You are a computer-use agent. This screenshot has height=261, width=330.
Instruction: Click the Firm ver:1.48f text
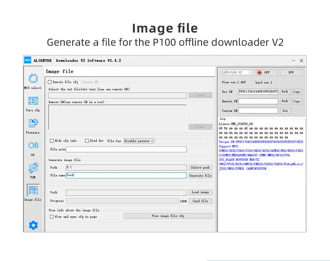pos(234,82)
